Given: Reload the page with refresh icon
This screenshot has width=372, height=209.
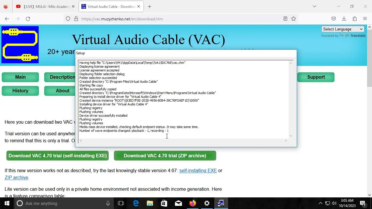Looking at the screenshot, I should 28,19.
